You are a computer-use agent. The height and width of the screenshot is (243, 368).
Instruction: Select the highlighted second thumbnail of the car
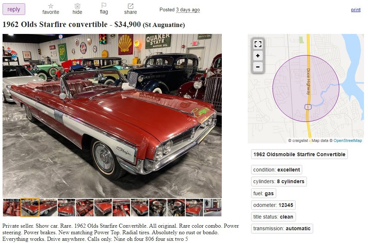point(30,207)
